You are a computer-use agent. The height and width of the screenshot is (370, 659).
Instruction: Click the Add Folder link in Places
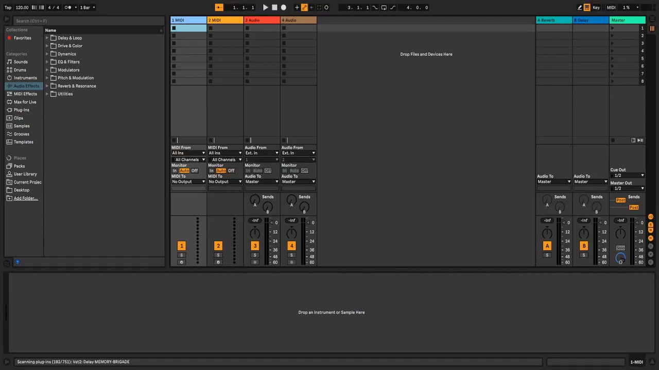tap(26, 198)
